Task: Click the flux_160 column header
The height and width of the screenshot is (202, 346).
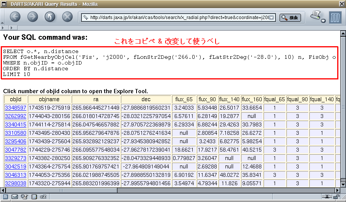Action: tap(252, 99)
